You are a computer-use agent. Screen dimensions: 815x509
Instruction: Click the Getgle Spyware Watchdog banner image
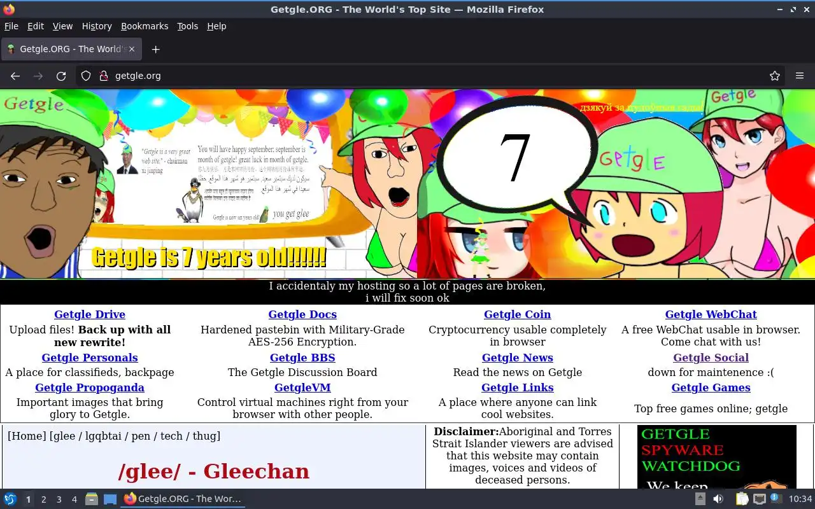tap(716, 457)
